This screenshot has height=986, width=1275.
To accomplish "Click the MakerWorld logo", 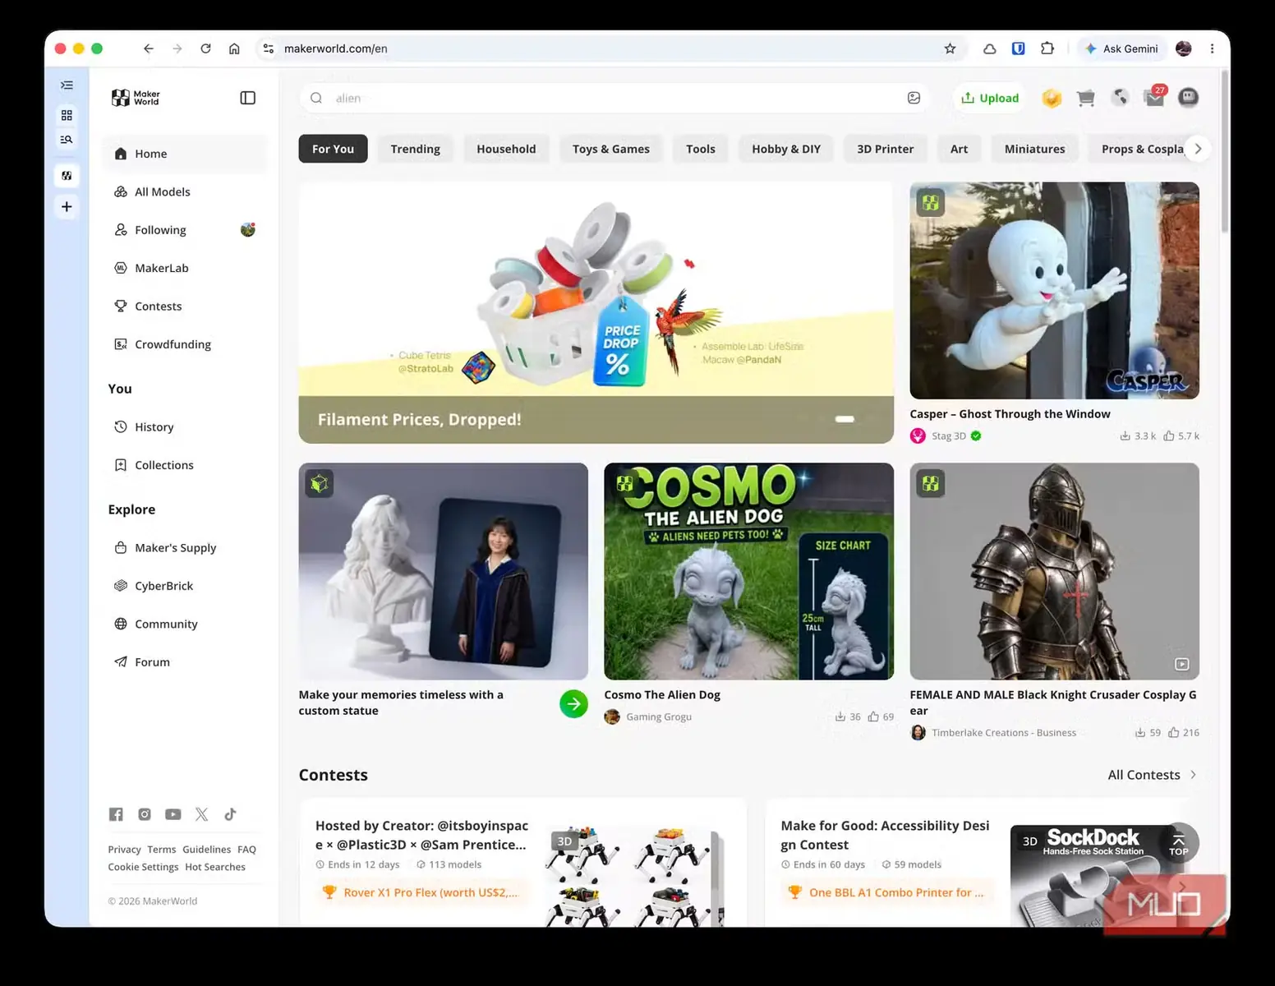I will [136, 98].
